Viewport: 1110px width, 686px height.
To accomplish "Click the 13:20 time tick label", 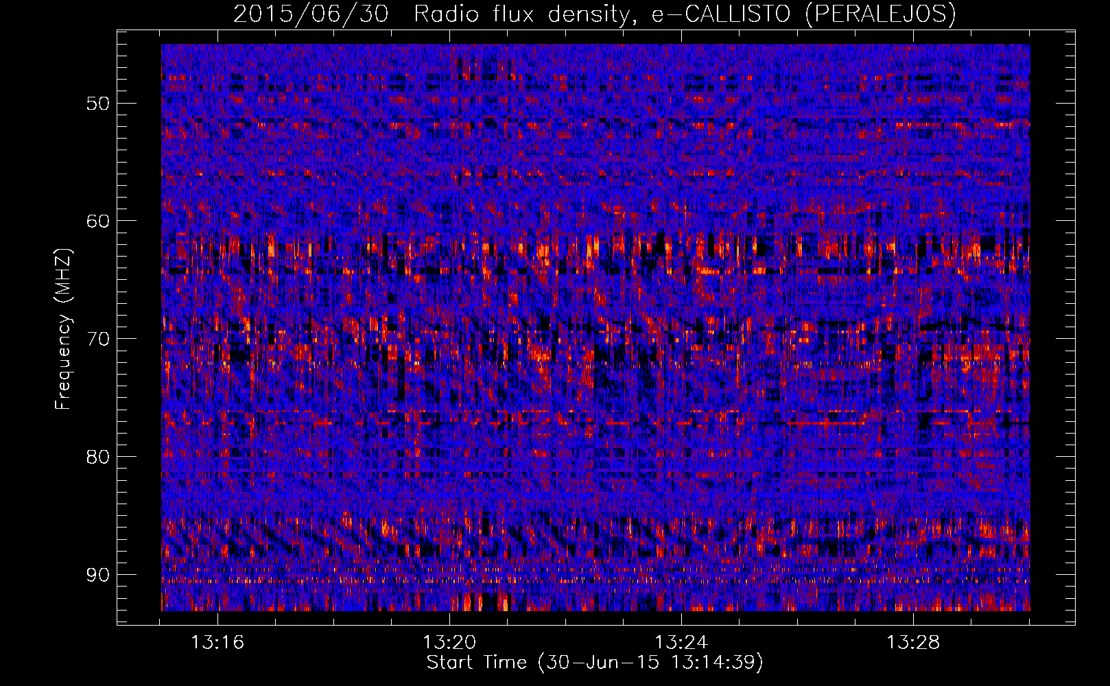I will 449,643.
